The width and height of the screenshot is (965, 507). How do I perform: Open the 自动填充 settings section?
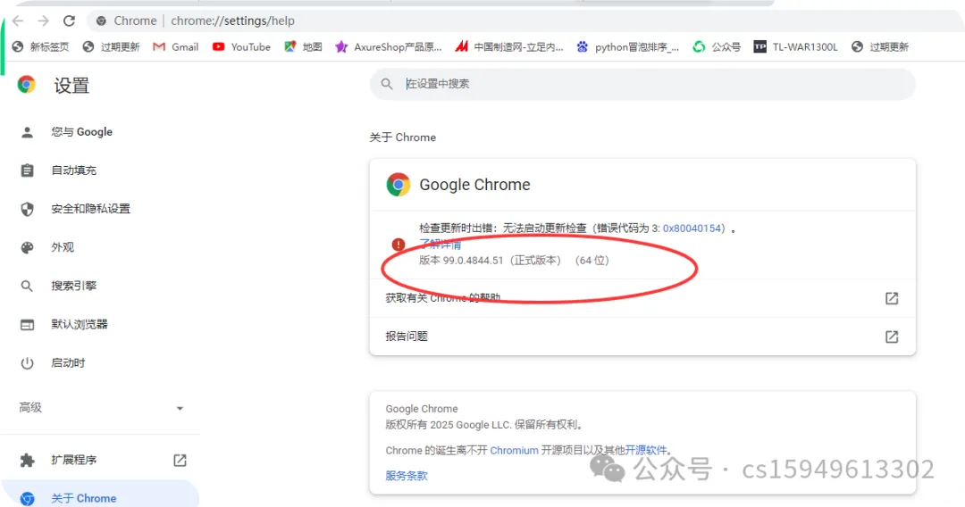point(74,170)
